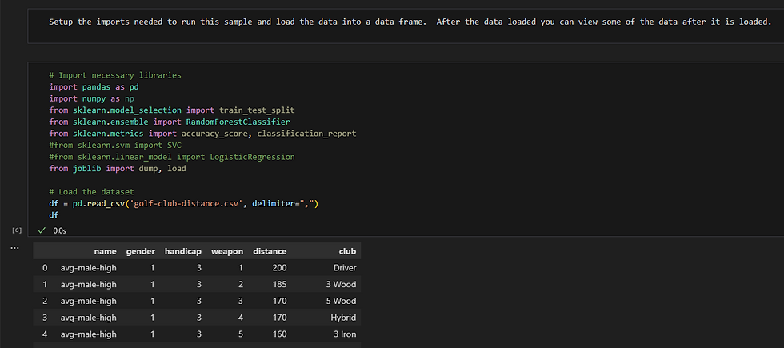Click the accuracy_score import line
Image resolution: width=784 pixels, height=348 pixels.
(x=202, y=134)
